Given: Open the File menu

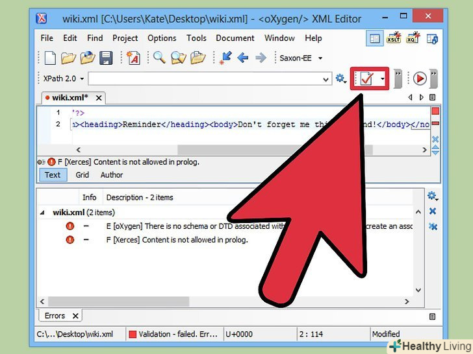Looking at the screenshot, I should [47, 38].
